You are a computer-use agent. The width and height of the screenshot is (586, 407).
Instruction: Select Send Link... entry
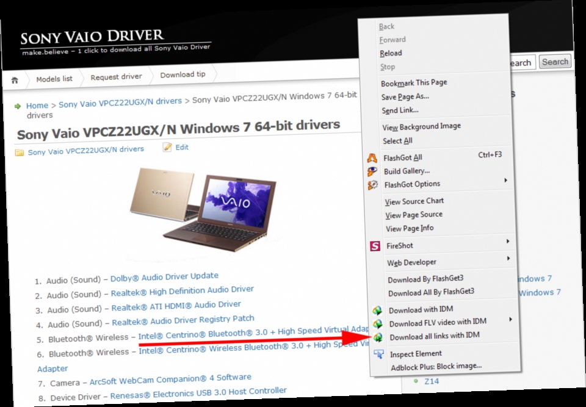(400, 110)
